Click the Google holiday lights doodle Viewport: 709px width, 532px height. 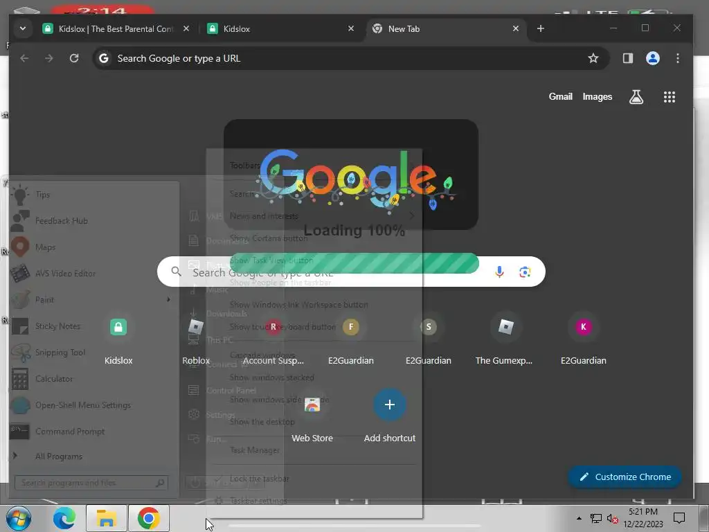pos(355,181)
